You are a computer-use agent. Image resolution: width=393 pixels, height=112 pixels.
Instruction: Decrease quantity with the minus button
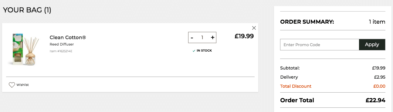(192, 38)
